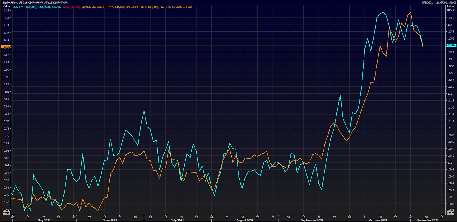
Task: Click the bold 112 price on right axis
Action: 450,94
